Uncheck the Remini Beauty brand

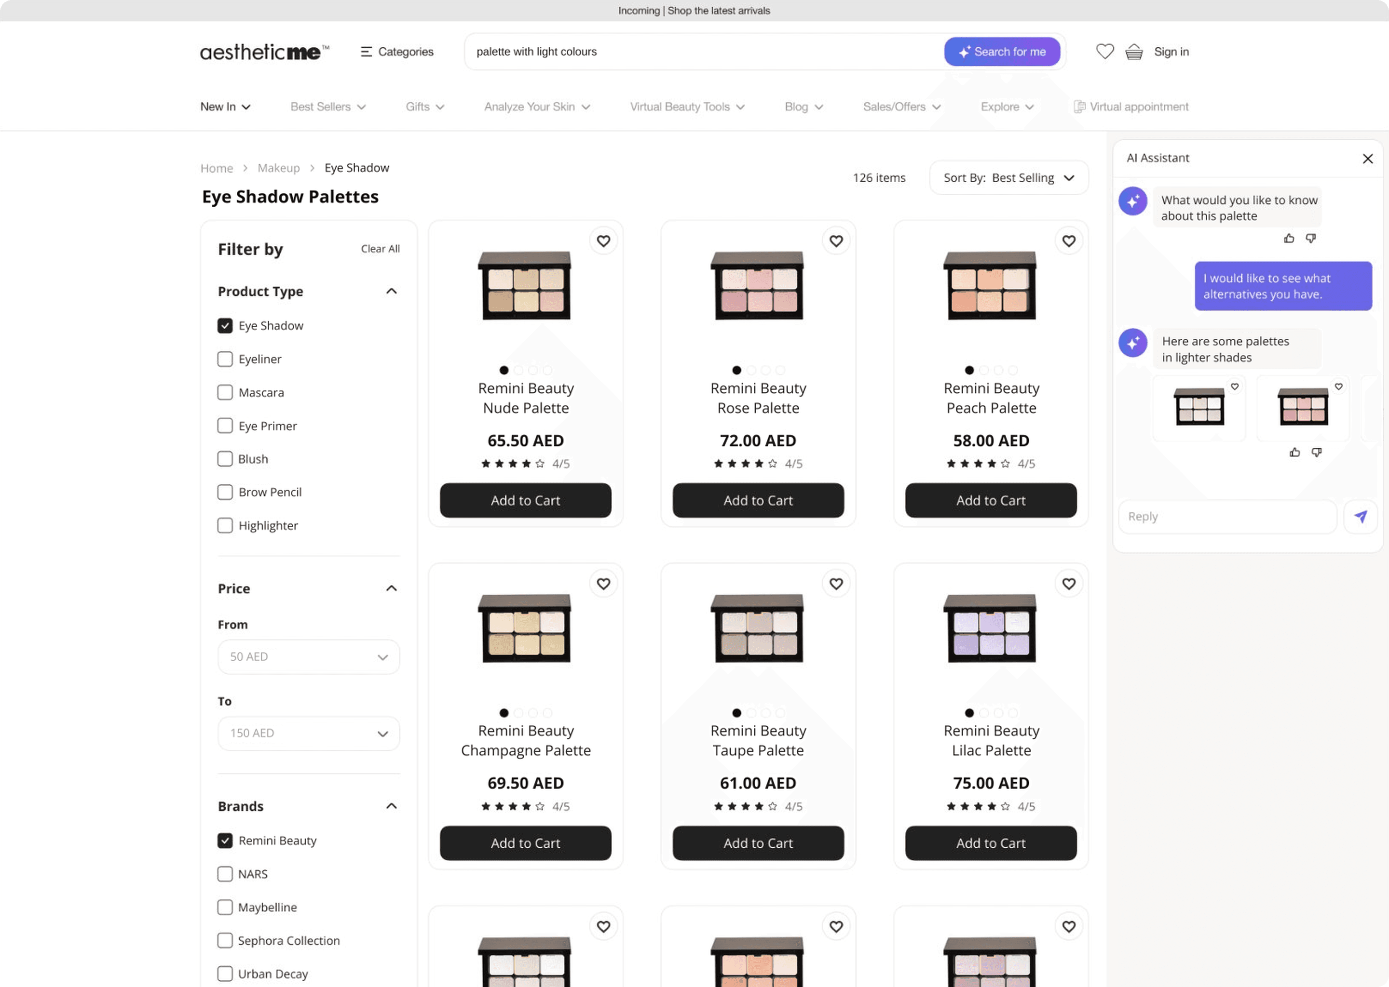[225, 840]
